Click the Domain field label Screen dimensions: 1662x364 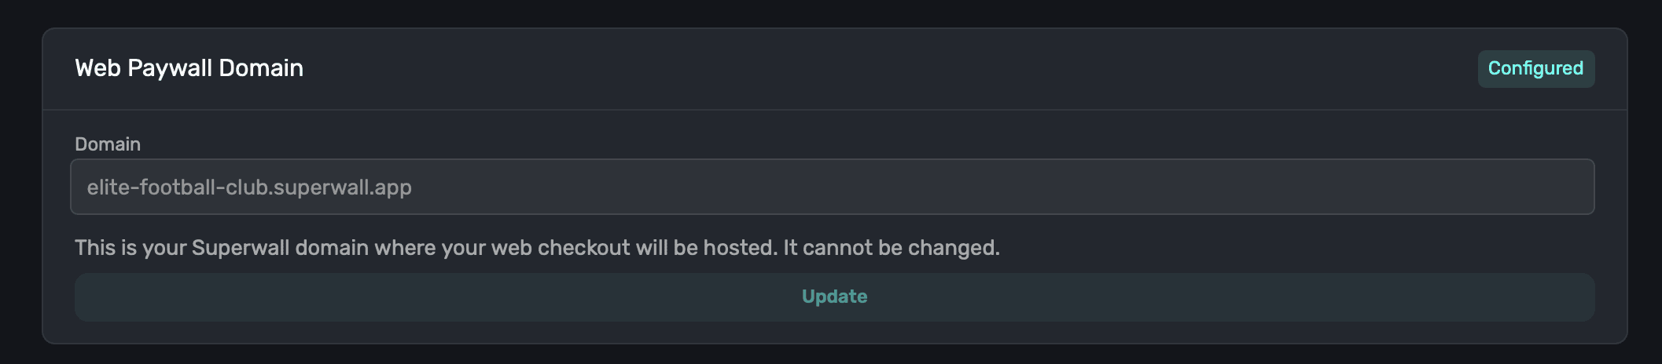click(108, 144)
